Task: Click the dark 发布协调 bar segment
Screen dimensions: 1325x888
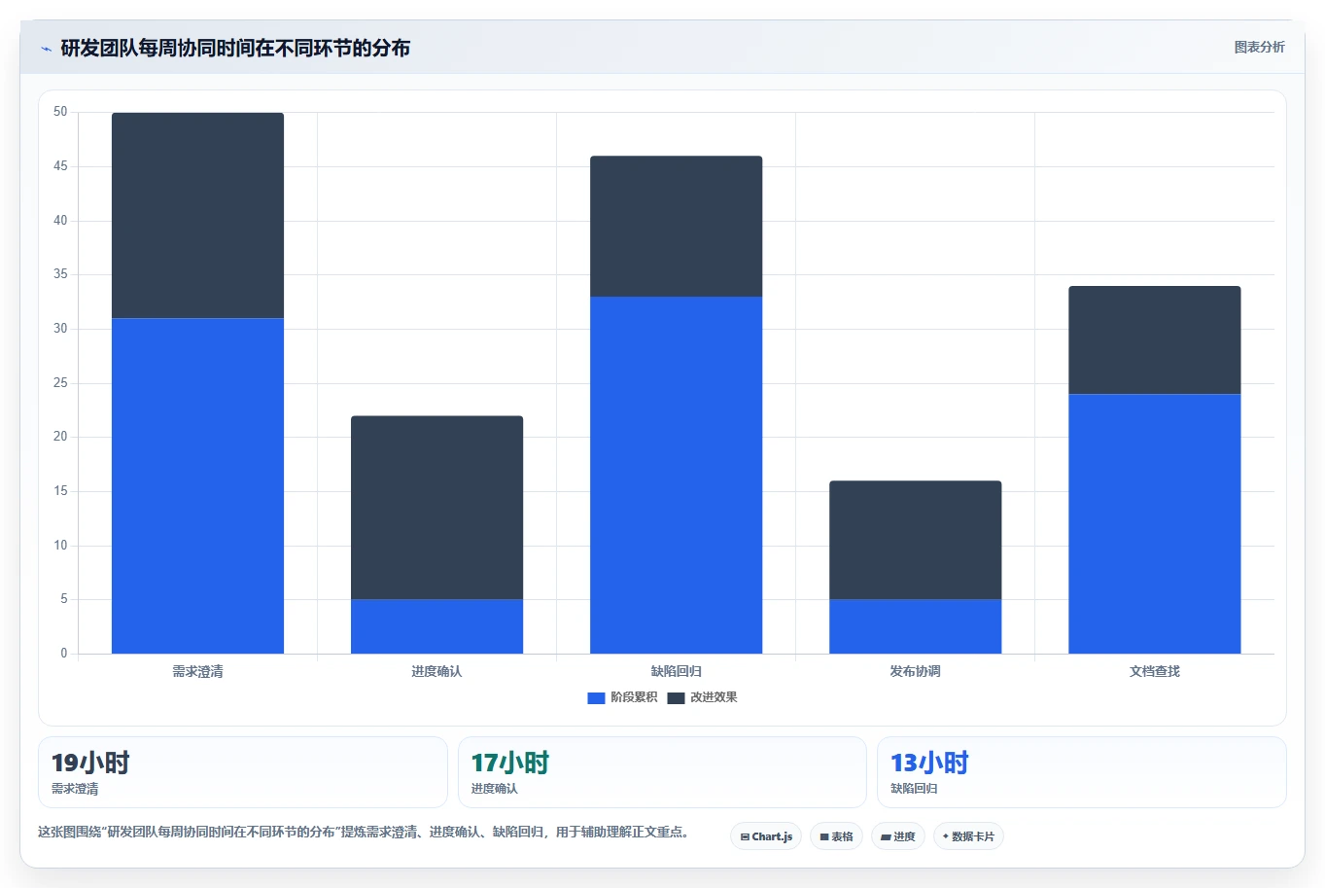Action: pyautogui.click(x=915, y=540)
